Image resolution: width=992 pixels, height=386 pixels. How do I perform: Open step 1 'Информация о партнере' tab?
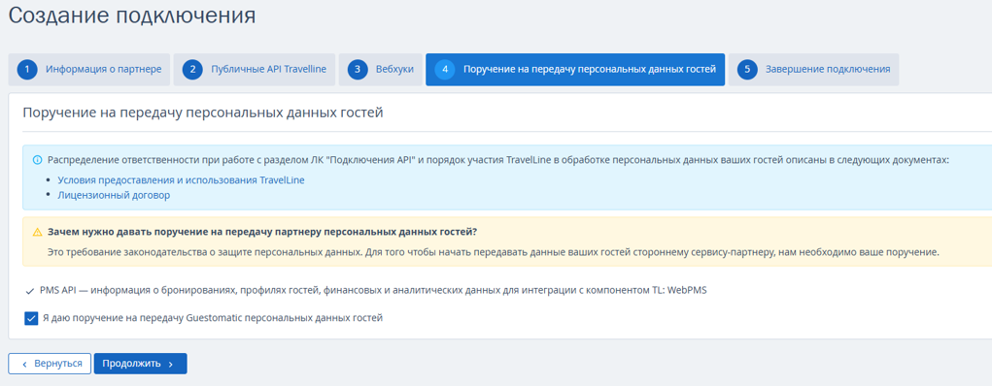89,70
